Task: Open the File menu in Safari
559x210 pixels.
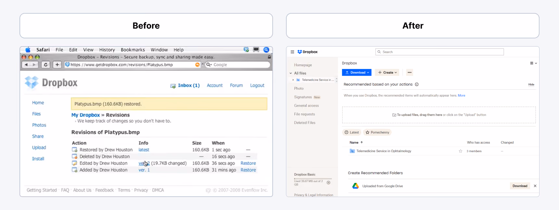Action: tap(59, 50)
